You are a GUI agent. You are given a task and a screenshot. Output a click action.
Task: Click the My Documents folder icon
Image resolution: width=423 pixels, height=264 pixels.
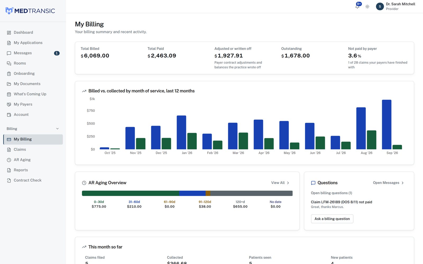point(9,84)
